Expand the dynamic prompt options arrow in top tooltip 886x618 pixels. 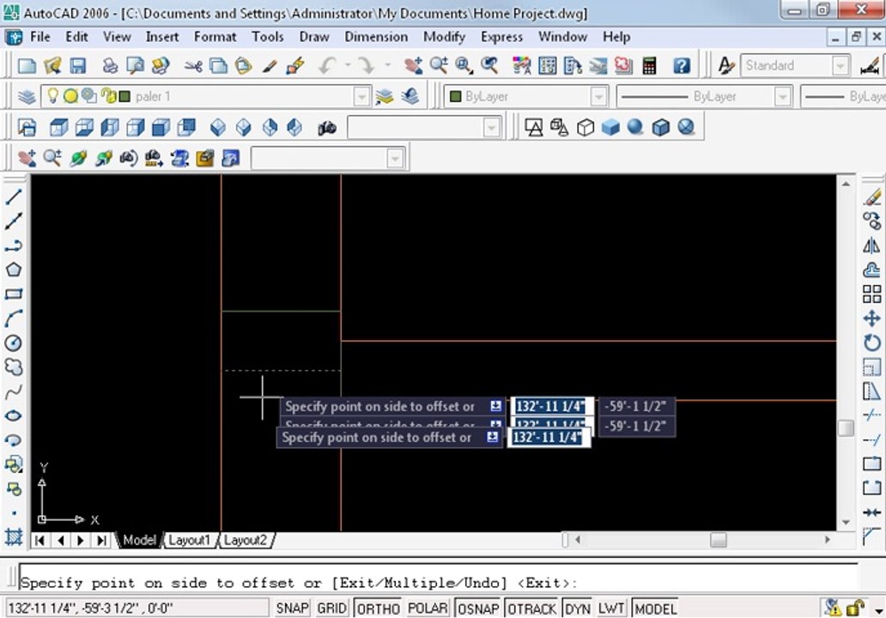point(495,406)
